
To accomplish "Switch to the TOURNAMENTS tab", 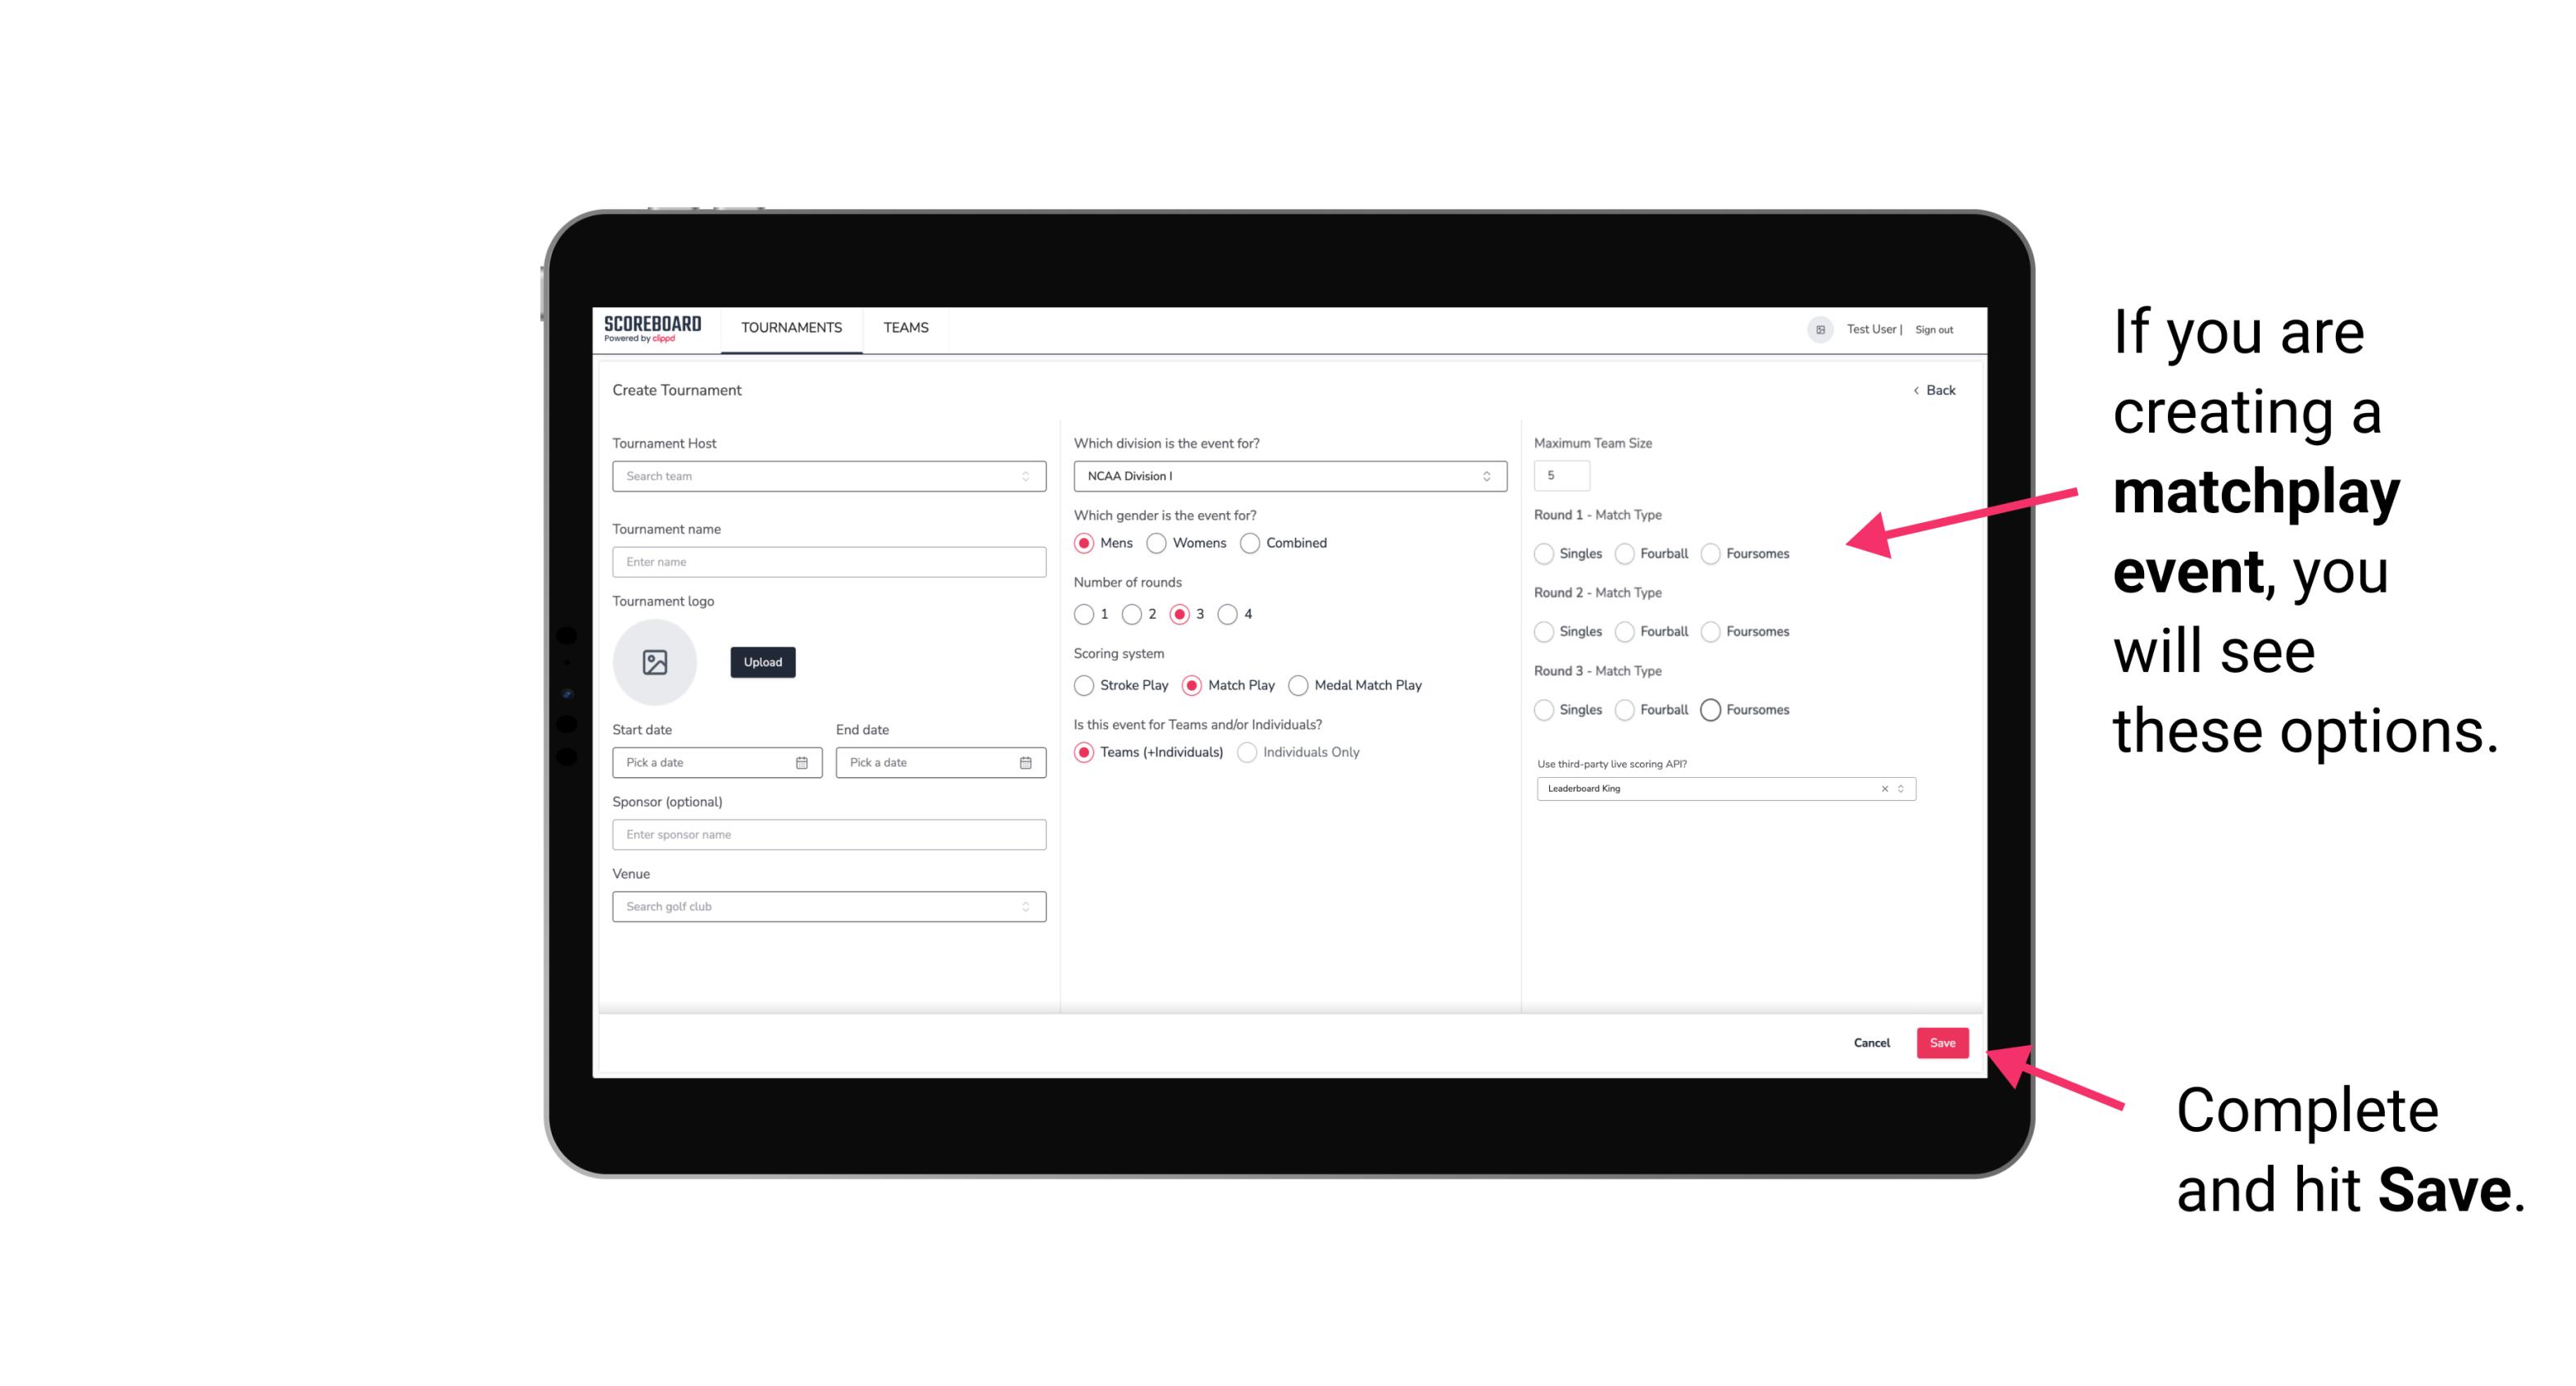I will (x=790, y=328).
